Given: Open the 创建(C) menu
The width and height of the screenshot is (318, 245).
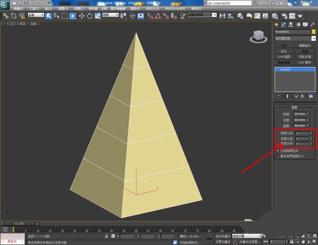Looking at the screenshot, I should point(79,9).
